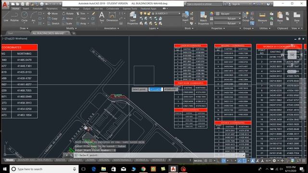The height and width of the screenshot is (173, 308).
Task: Click the Undo arrow in quick access toolbar
Action: pyautogui.click(x=47, y=4)
